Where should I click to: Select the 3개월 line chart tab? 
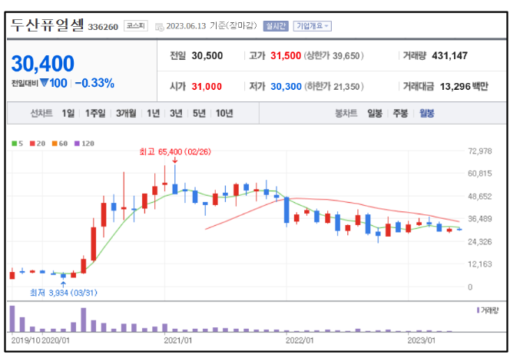pyautogui.click(x=126, y=113)
